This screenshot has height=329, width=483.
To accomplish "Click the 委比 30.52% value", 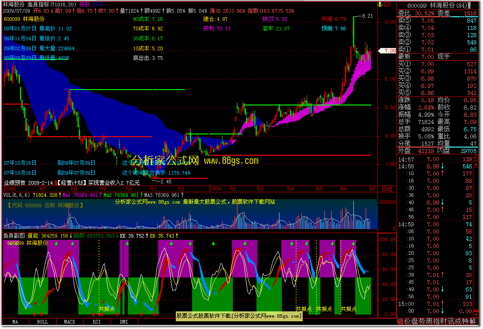I will [425, 13].
